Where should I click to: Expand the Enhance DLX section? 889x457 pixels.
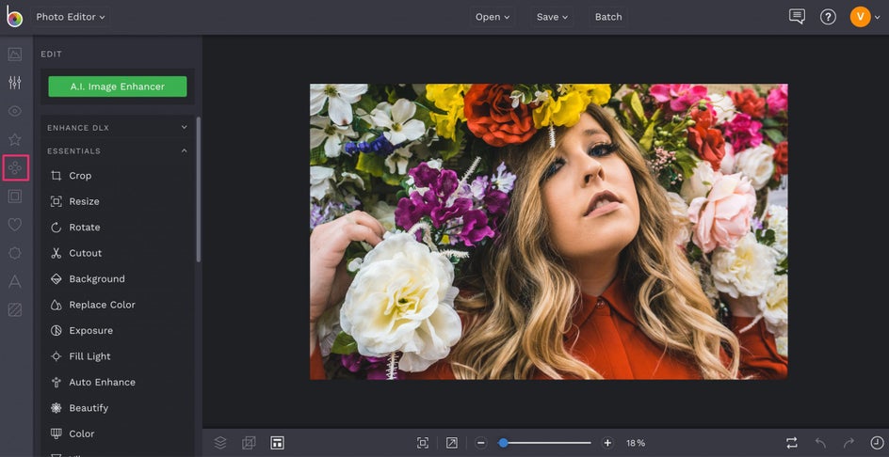click(118, 127)
